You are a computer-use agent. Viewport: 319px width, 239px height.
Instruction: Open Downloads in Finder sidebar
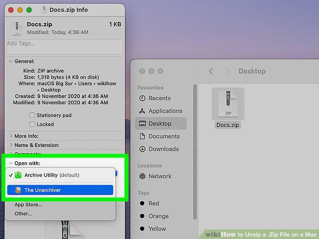(x=159, y=149)
